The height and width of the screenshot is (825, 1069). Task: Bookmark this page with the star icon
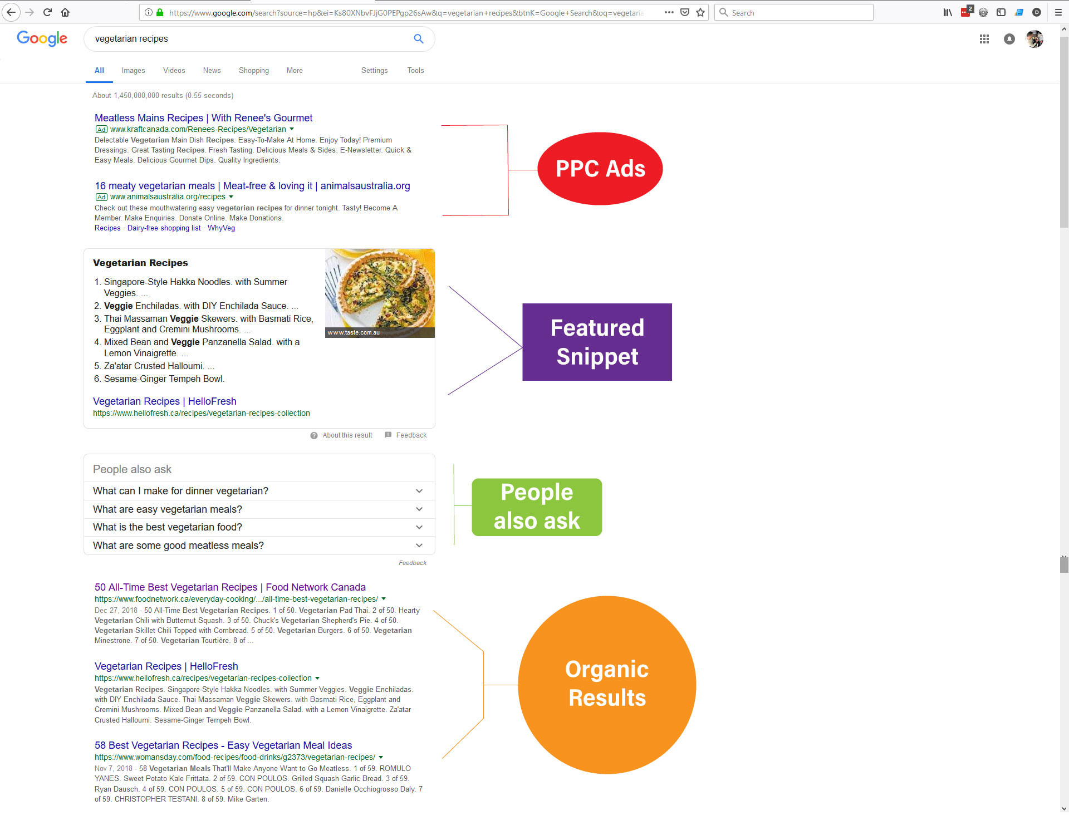click(x=700, y=12)
